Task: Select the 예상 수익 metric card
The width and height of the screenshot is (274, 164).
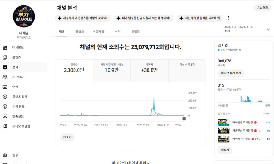Action: point(187,71)
